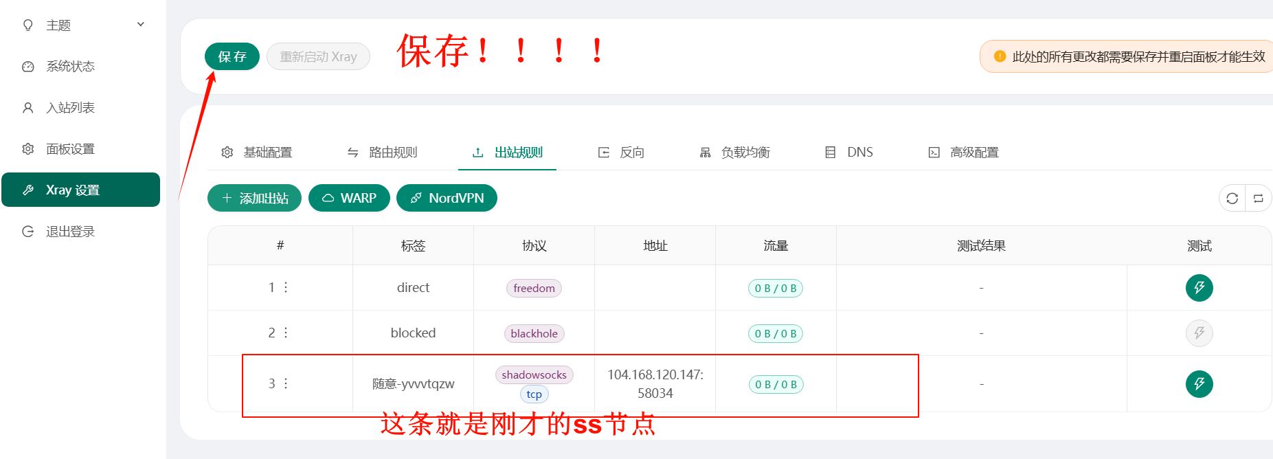Click the gear icon on 基础配置 tab
Viewport: 1273px width, 459px height.
coord(227,153)
